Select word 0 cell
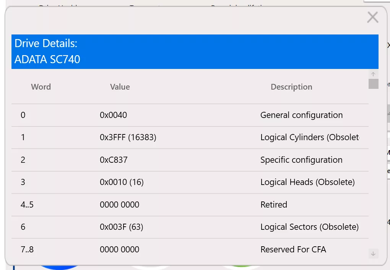 (x=23, y=115)
